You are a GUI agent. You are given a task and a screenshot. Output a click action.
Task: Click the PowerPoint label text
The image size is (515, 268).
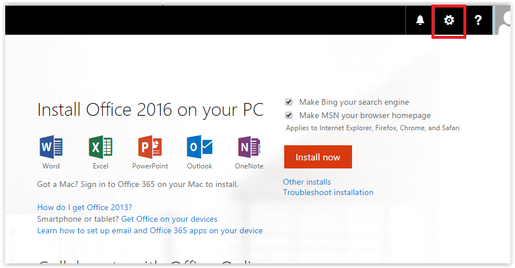coord(150,166)
